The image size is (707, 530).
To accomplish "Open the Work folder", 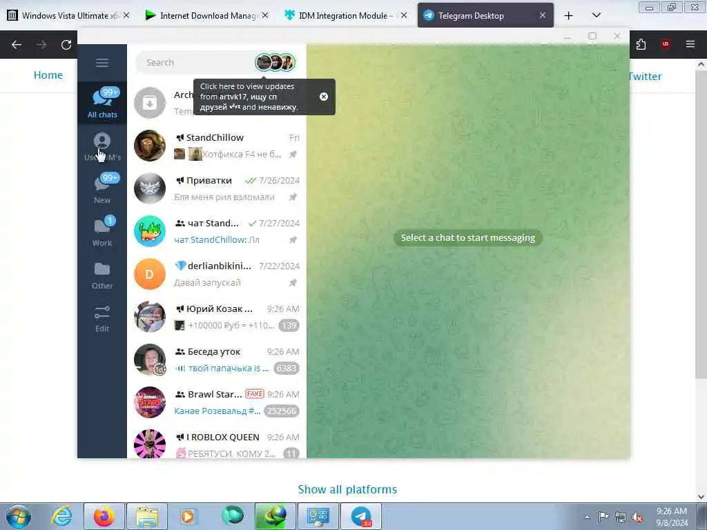I will pyautogui.click(x=102, y=232).
